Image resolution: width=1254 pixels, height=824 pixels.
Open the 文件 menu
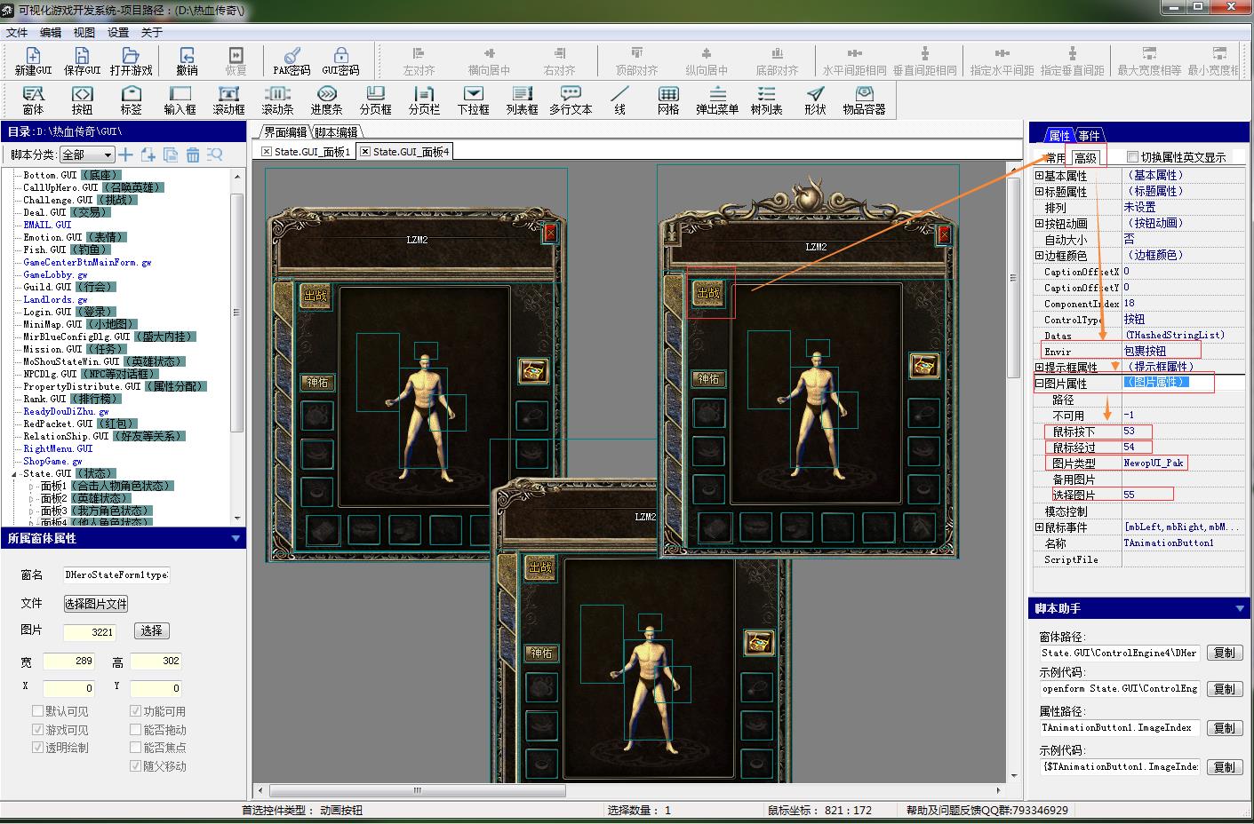pyautogui.click(x=17, y=33)
